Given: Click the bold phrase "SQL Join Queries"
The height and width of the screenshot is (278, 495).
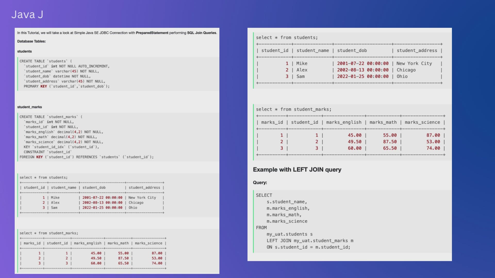Looking at the screenshot, I should (202, 33).
